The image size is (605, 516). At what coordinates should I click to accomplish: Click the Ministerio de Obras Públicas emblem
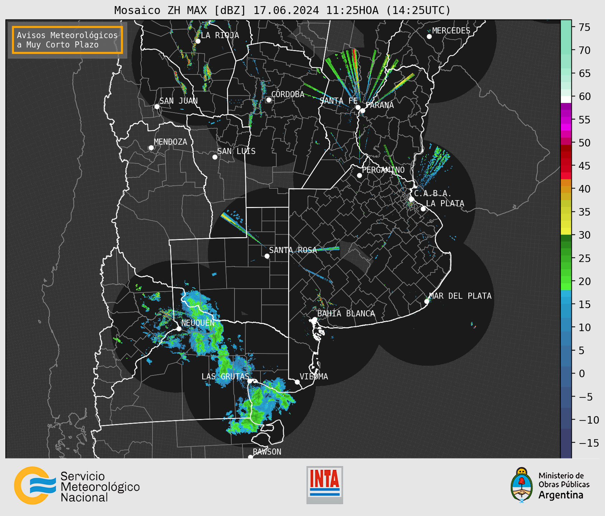[x=522, y=484]
